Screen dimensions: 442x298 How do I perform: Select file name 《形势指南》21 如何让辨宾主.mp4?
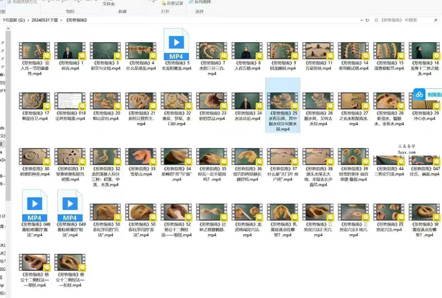point(141,118)
